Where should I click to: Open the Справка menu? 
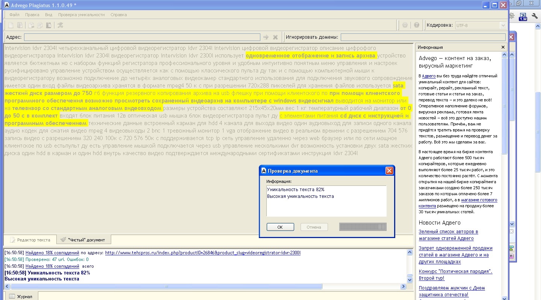point(119,15)
